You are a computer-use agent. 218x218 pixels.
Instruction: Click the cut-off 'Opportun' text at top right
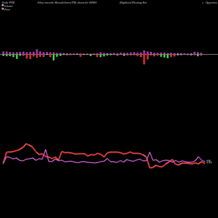[x=211, y=3]
